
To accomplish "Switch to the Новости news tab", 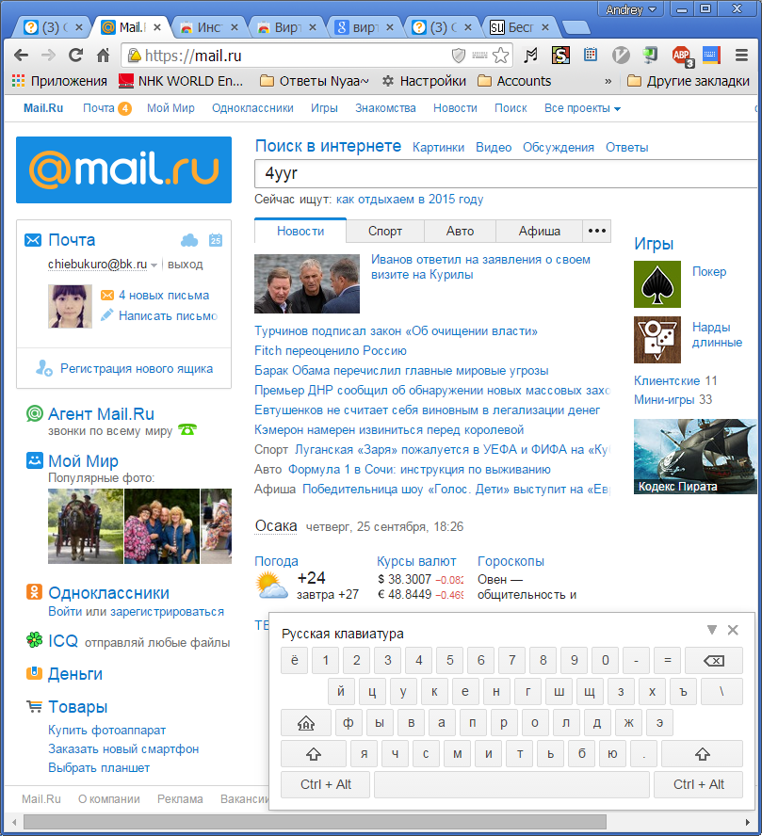I will 300,231.
